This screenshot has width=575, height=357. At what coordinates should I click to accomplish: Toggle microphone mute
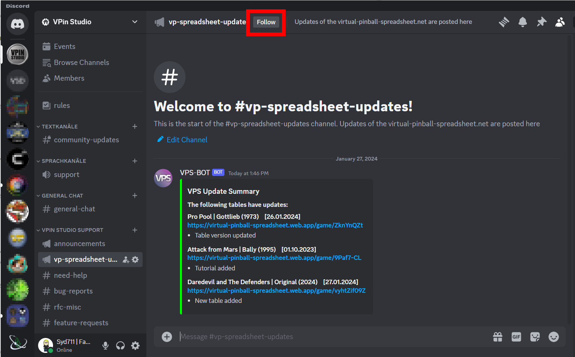(106, 345)
